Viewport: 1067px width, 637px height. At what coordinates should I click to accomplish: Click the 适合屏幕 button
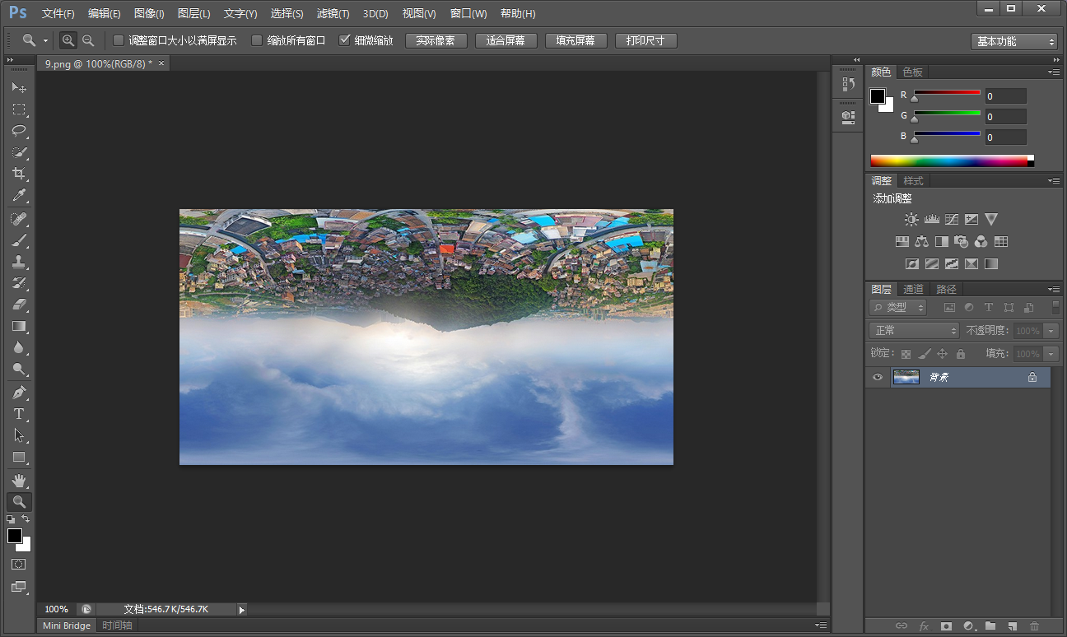506,40
